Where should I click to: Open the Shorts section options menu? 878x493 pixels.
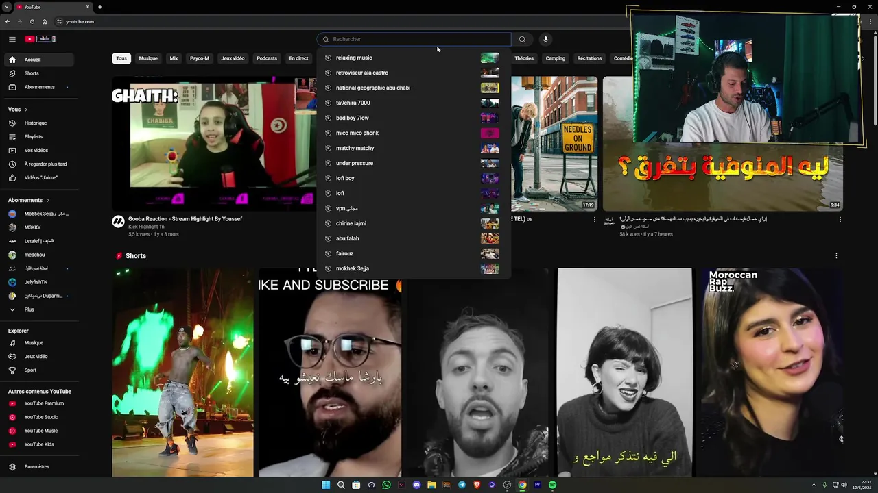point(835,256)
